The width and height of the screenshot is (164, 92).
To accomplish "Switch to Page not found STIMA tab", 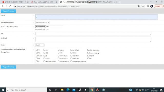I will (x=43, y=2).
